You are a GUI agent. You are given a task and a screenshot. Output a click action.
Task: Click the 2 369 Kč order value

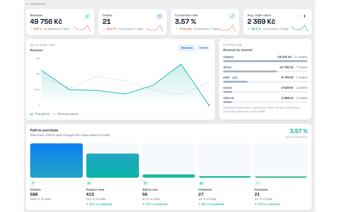(x=261, y=22)
